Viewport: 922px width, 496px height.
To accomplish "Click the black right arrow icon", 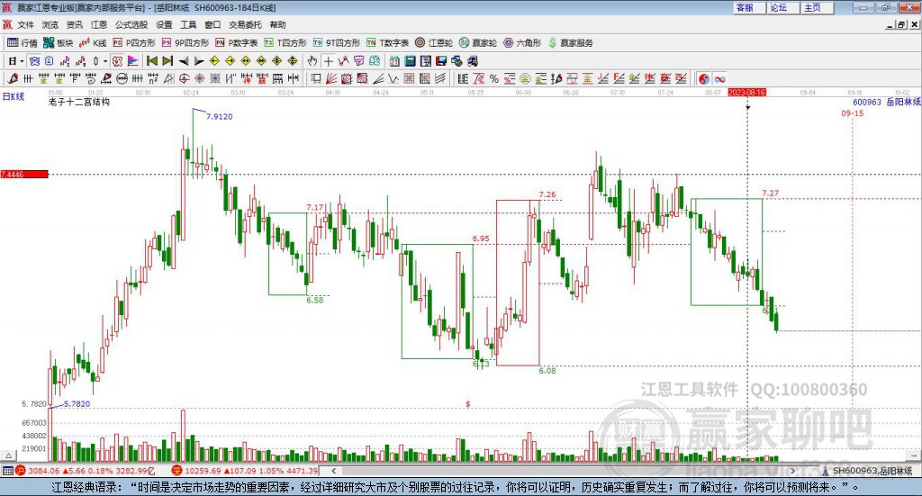I will [x=199, y=61].
